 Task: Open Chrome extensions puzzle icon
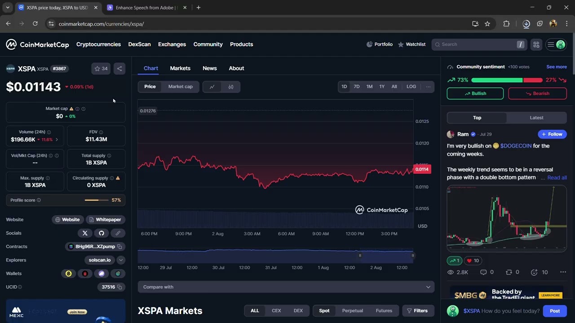(x=506, y=24)
